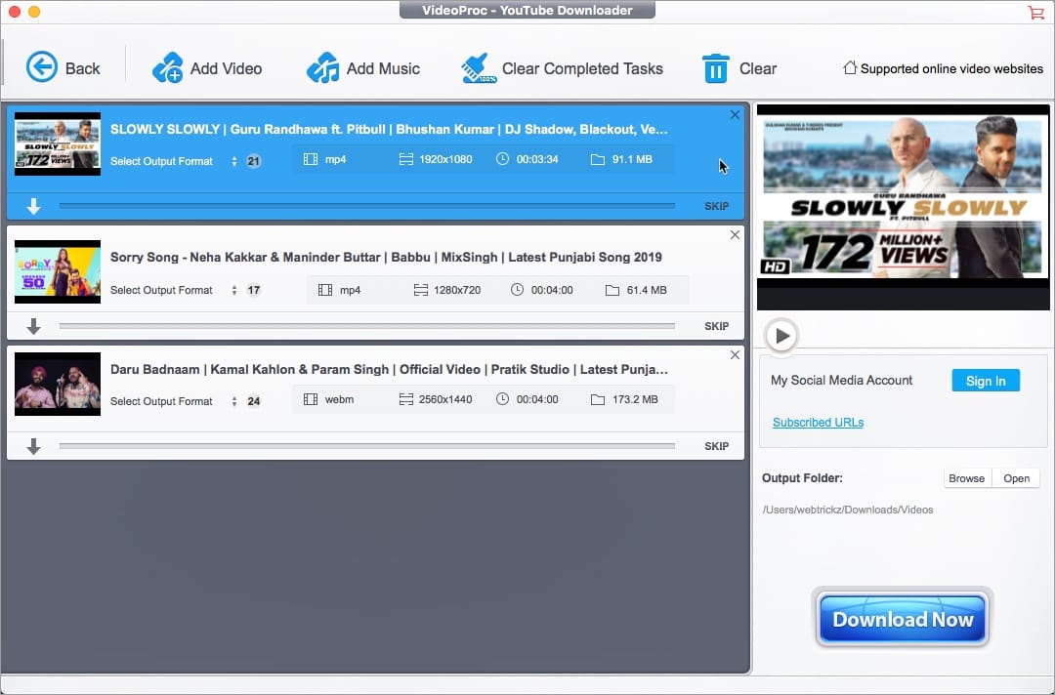
Task: Click the film icon for Sorry Song's mp4
Action: [325, 290]
